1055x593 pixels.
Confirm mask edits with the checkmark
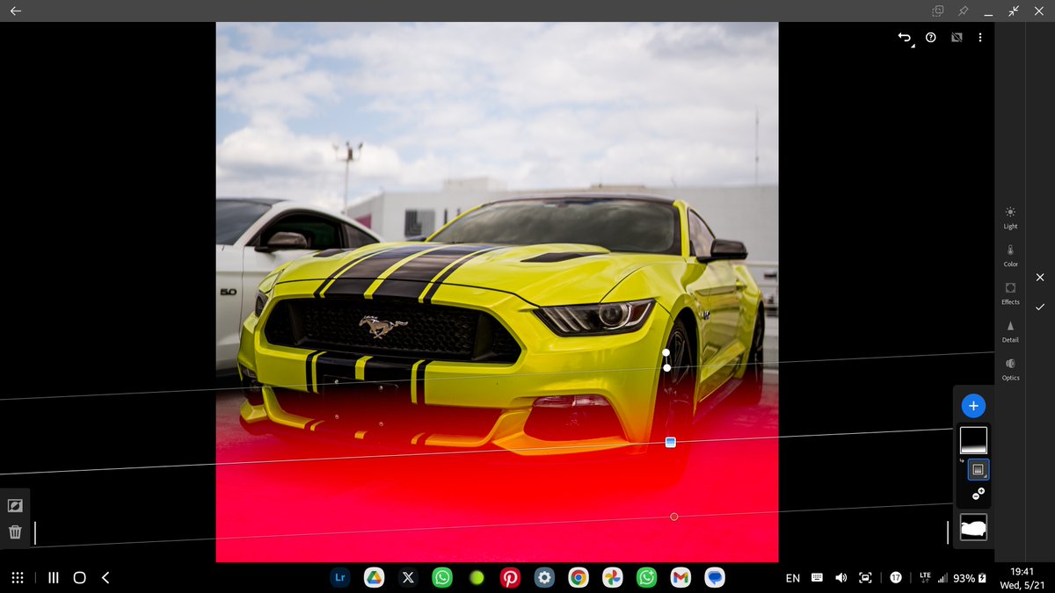1040,307
